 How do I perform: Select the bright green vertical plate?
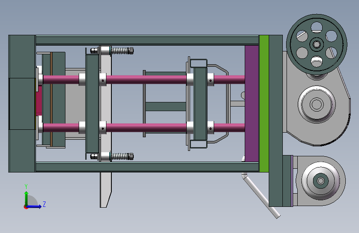coord(264,103)
